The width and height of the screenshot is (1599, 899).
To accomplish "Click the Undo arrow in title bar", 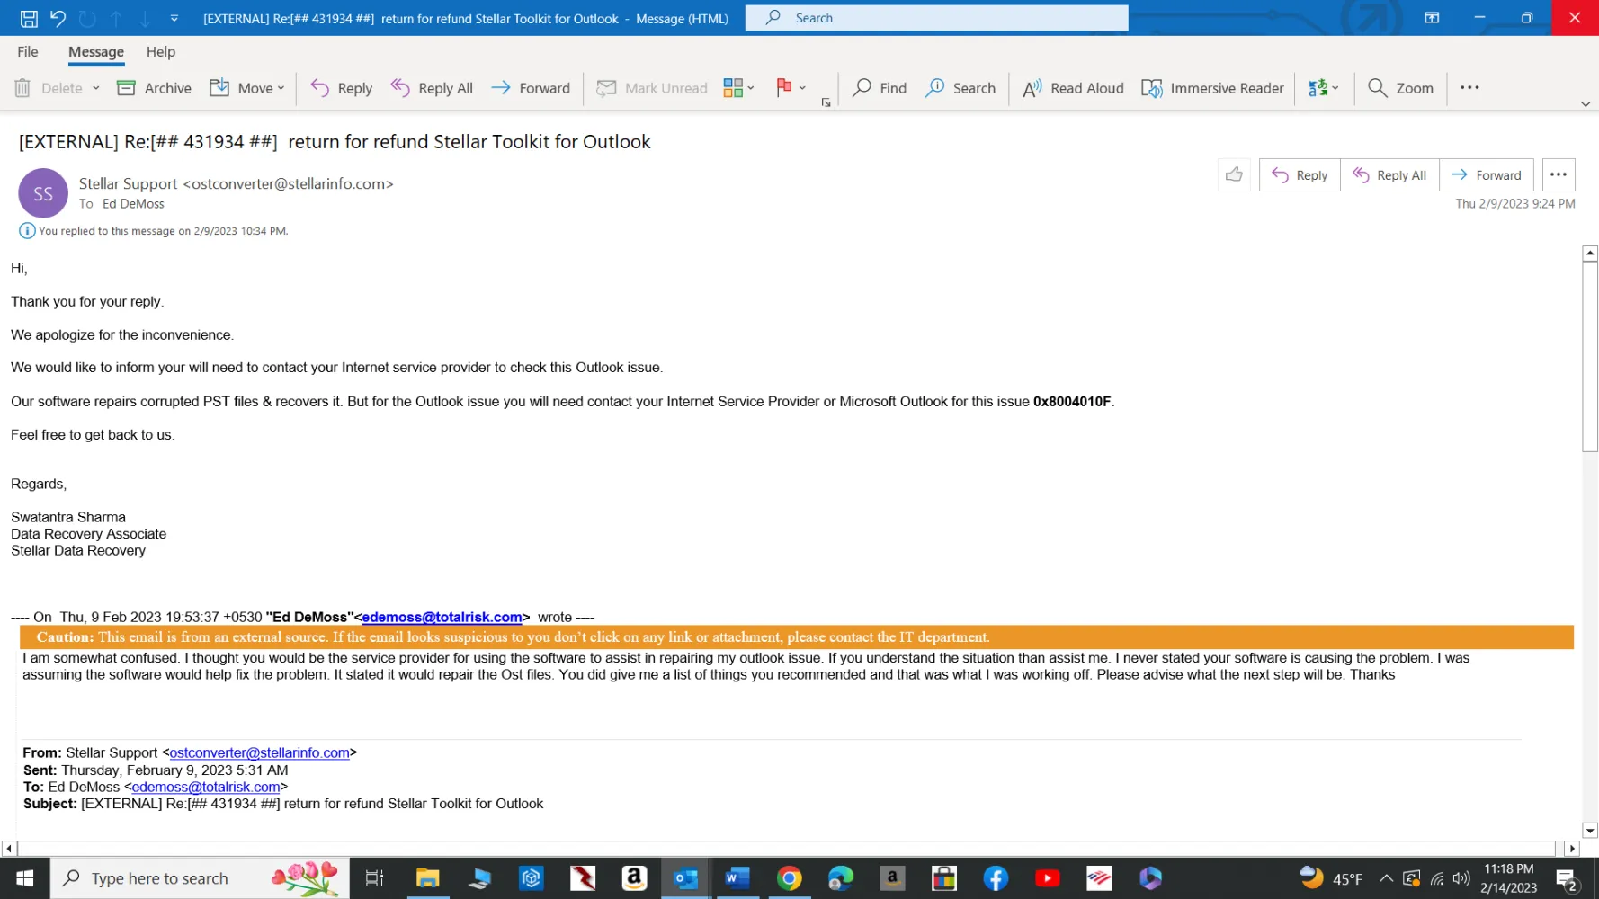I will point(58,18).
